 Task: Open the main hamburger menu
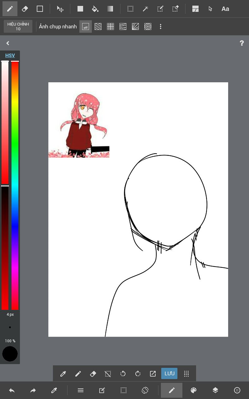81,390
